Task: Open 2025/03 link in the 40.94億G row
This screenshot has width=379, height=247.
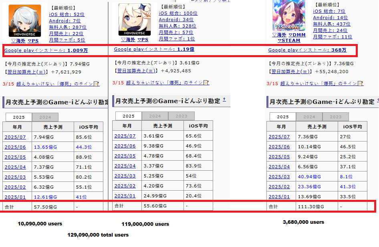Action: [x=279, y=177]
